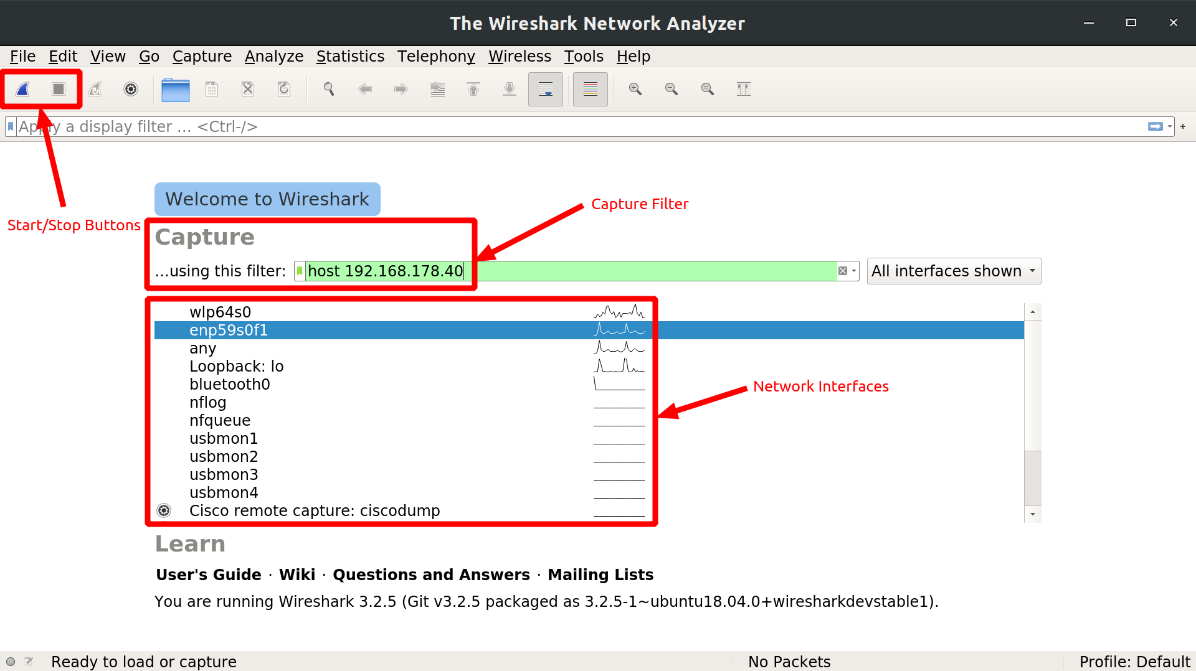The height and width of the screenshot is (671, 1196).
Task: Click the Restart capture icon
Action: (95, 89)
